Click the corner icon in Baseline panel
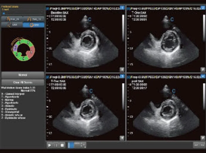This screenshot has height=153, width=206. (x=122, y=69)
